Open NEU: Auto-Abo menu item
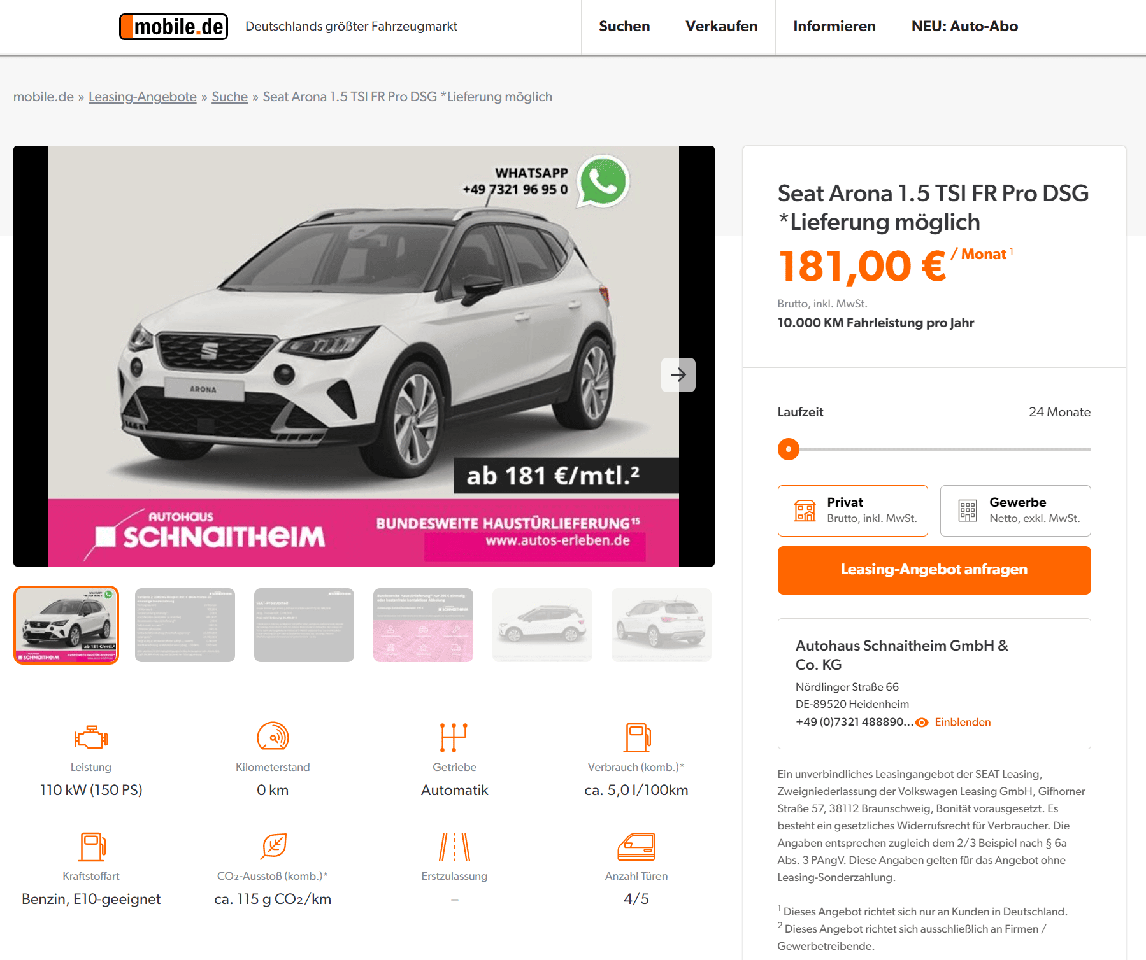The width and height of the screenshot is (1146, 960). click(x=964, y=27)
